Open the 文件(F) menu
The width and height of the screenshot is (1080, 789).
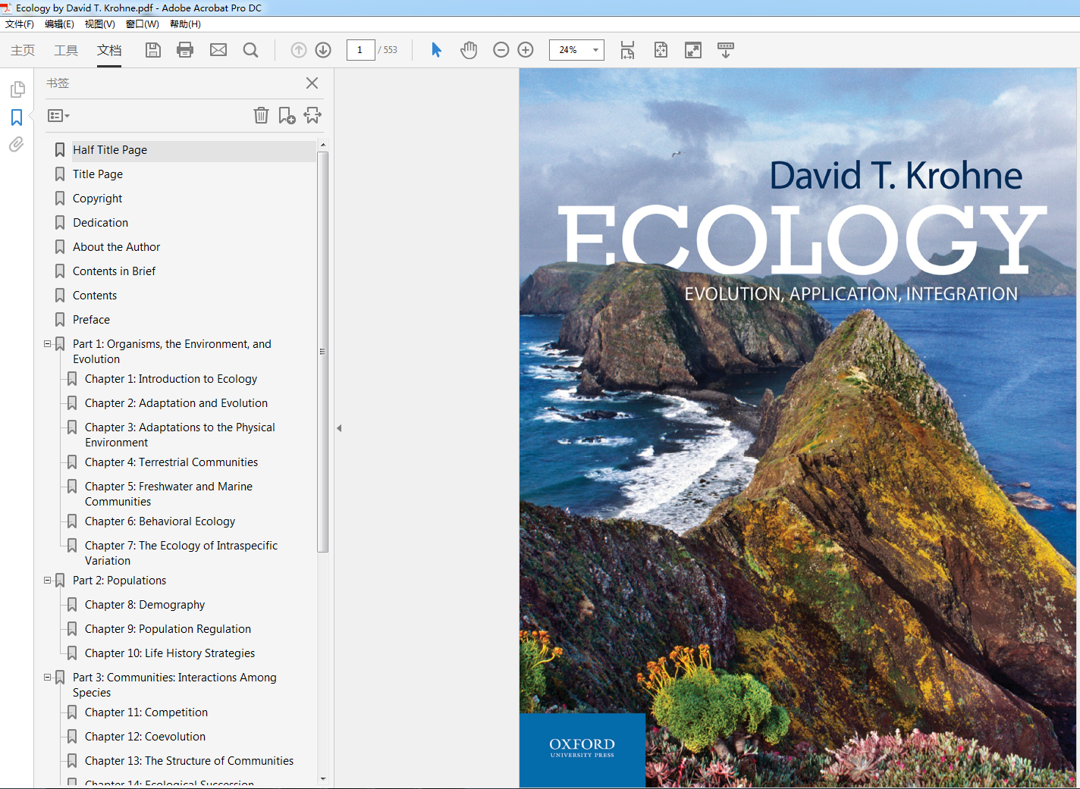click(20, 24)
